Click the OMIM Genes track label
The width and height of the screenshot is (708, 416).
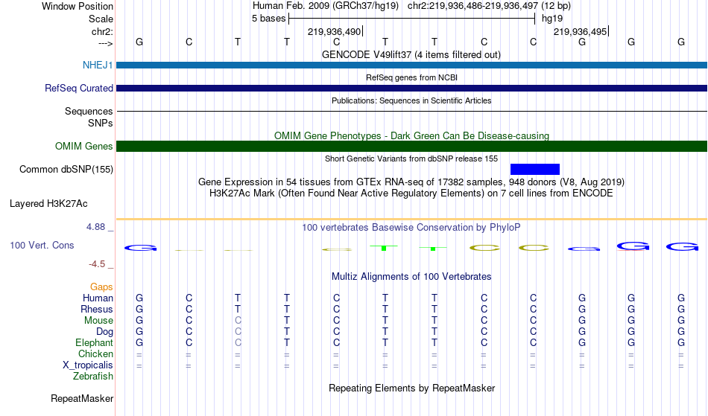[x=83, y=146]
